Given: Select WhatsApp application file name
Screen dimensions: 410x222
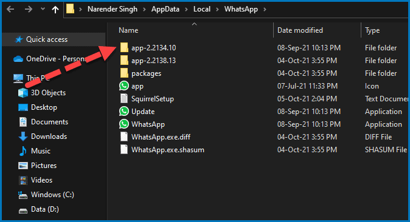Looking at the screenshot, I should click(x=148, y=125).
